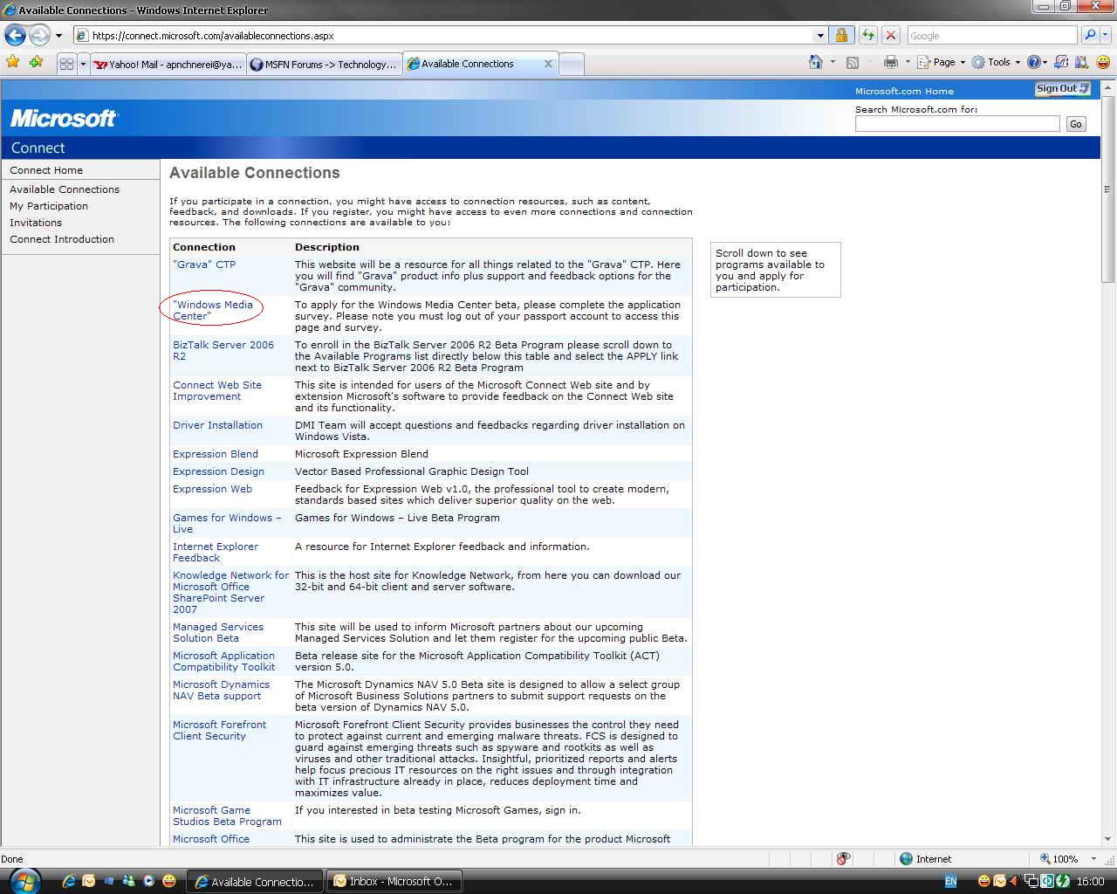
Task: Focus the Google search box
Action: point(992,36)
